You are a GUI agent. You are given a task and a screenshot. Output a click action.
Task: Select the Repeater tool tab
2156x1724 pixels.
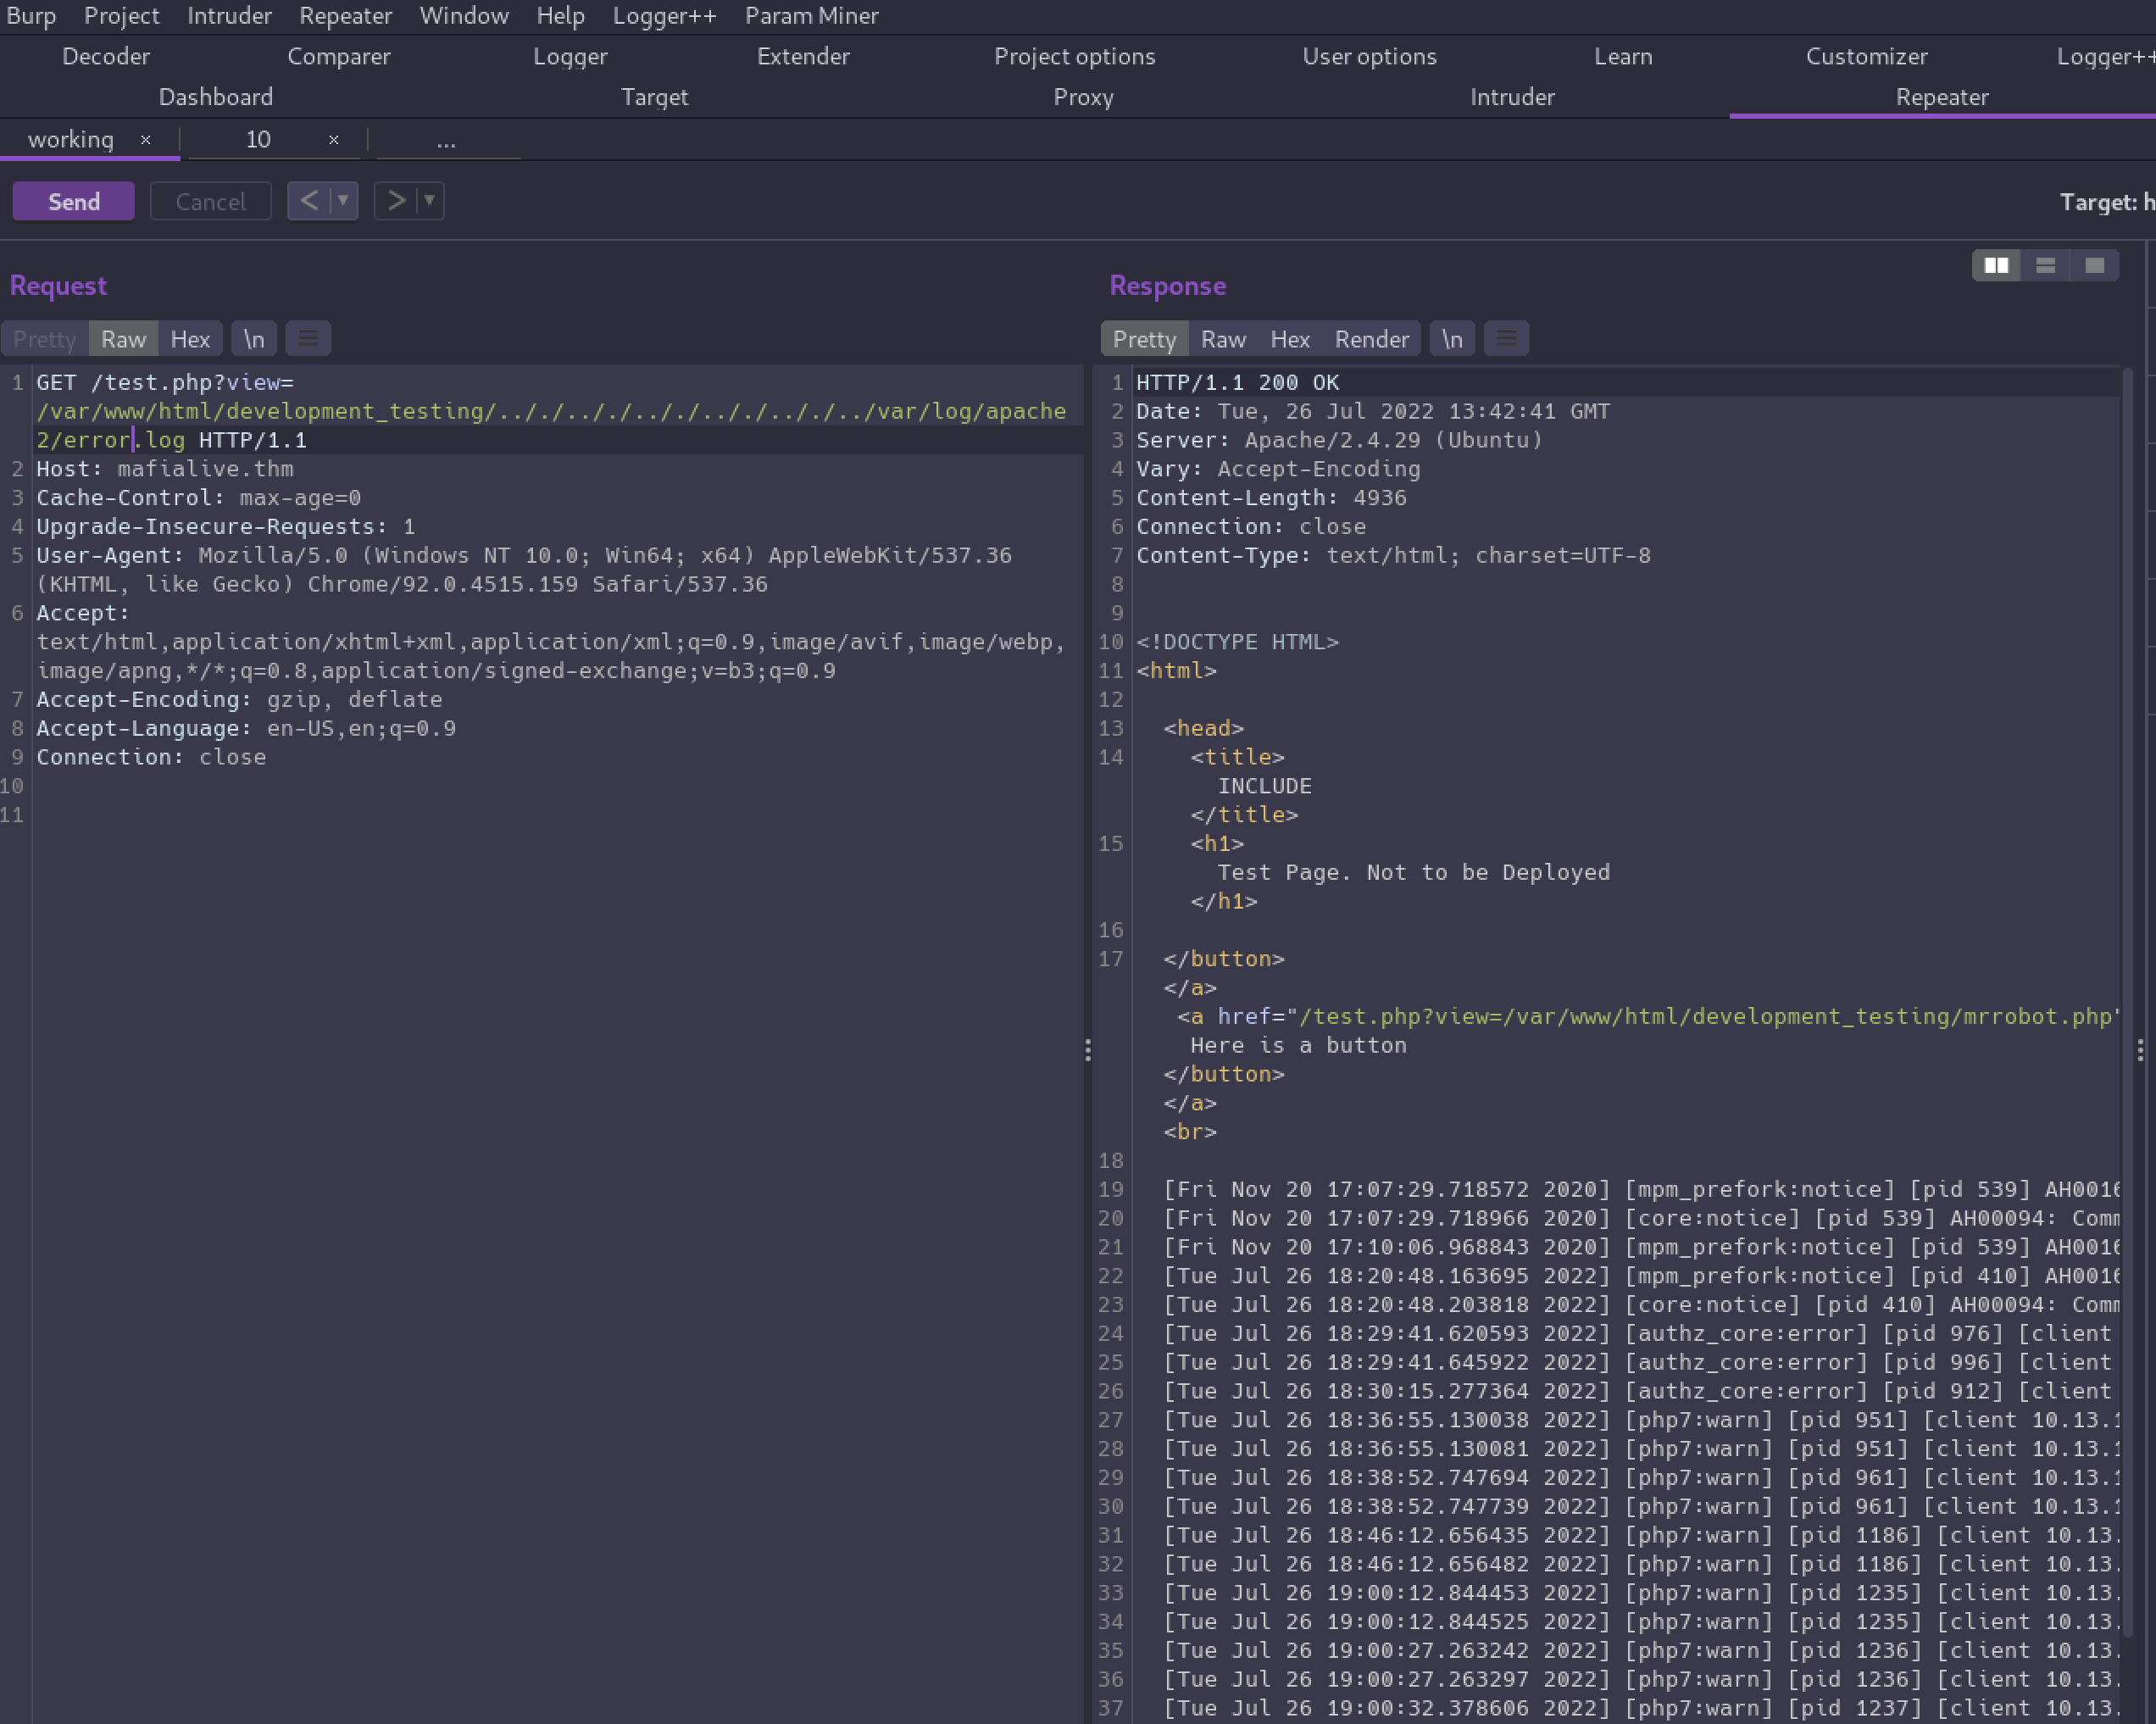pyautogui.click(x=1942, y=97)
